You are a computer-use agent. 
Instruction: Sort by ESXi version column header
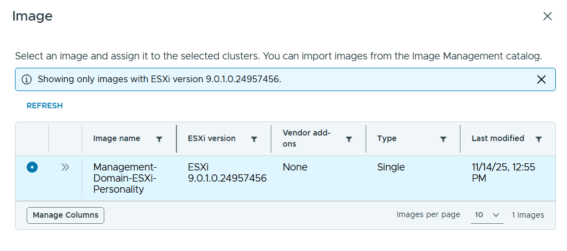[x=212, y=139]
